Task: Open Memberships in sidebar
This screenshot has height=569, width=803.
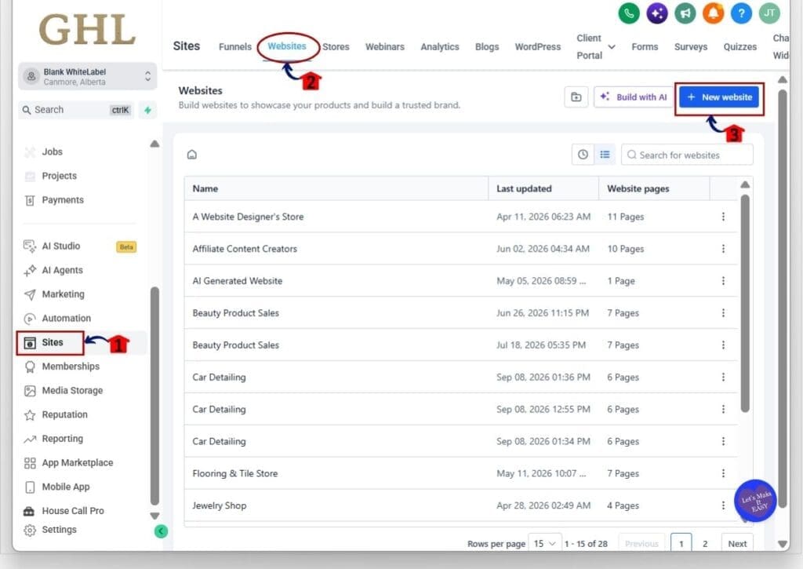Action: pos(71,367)
